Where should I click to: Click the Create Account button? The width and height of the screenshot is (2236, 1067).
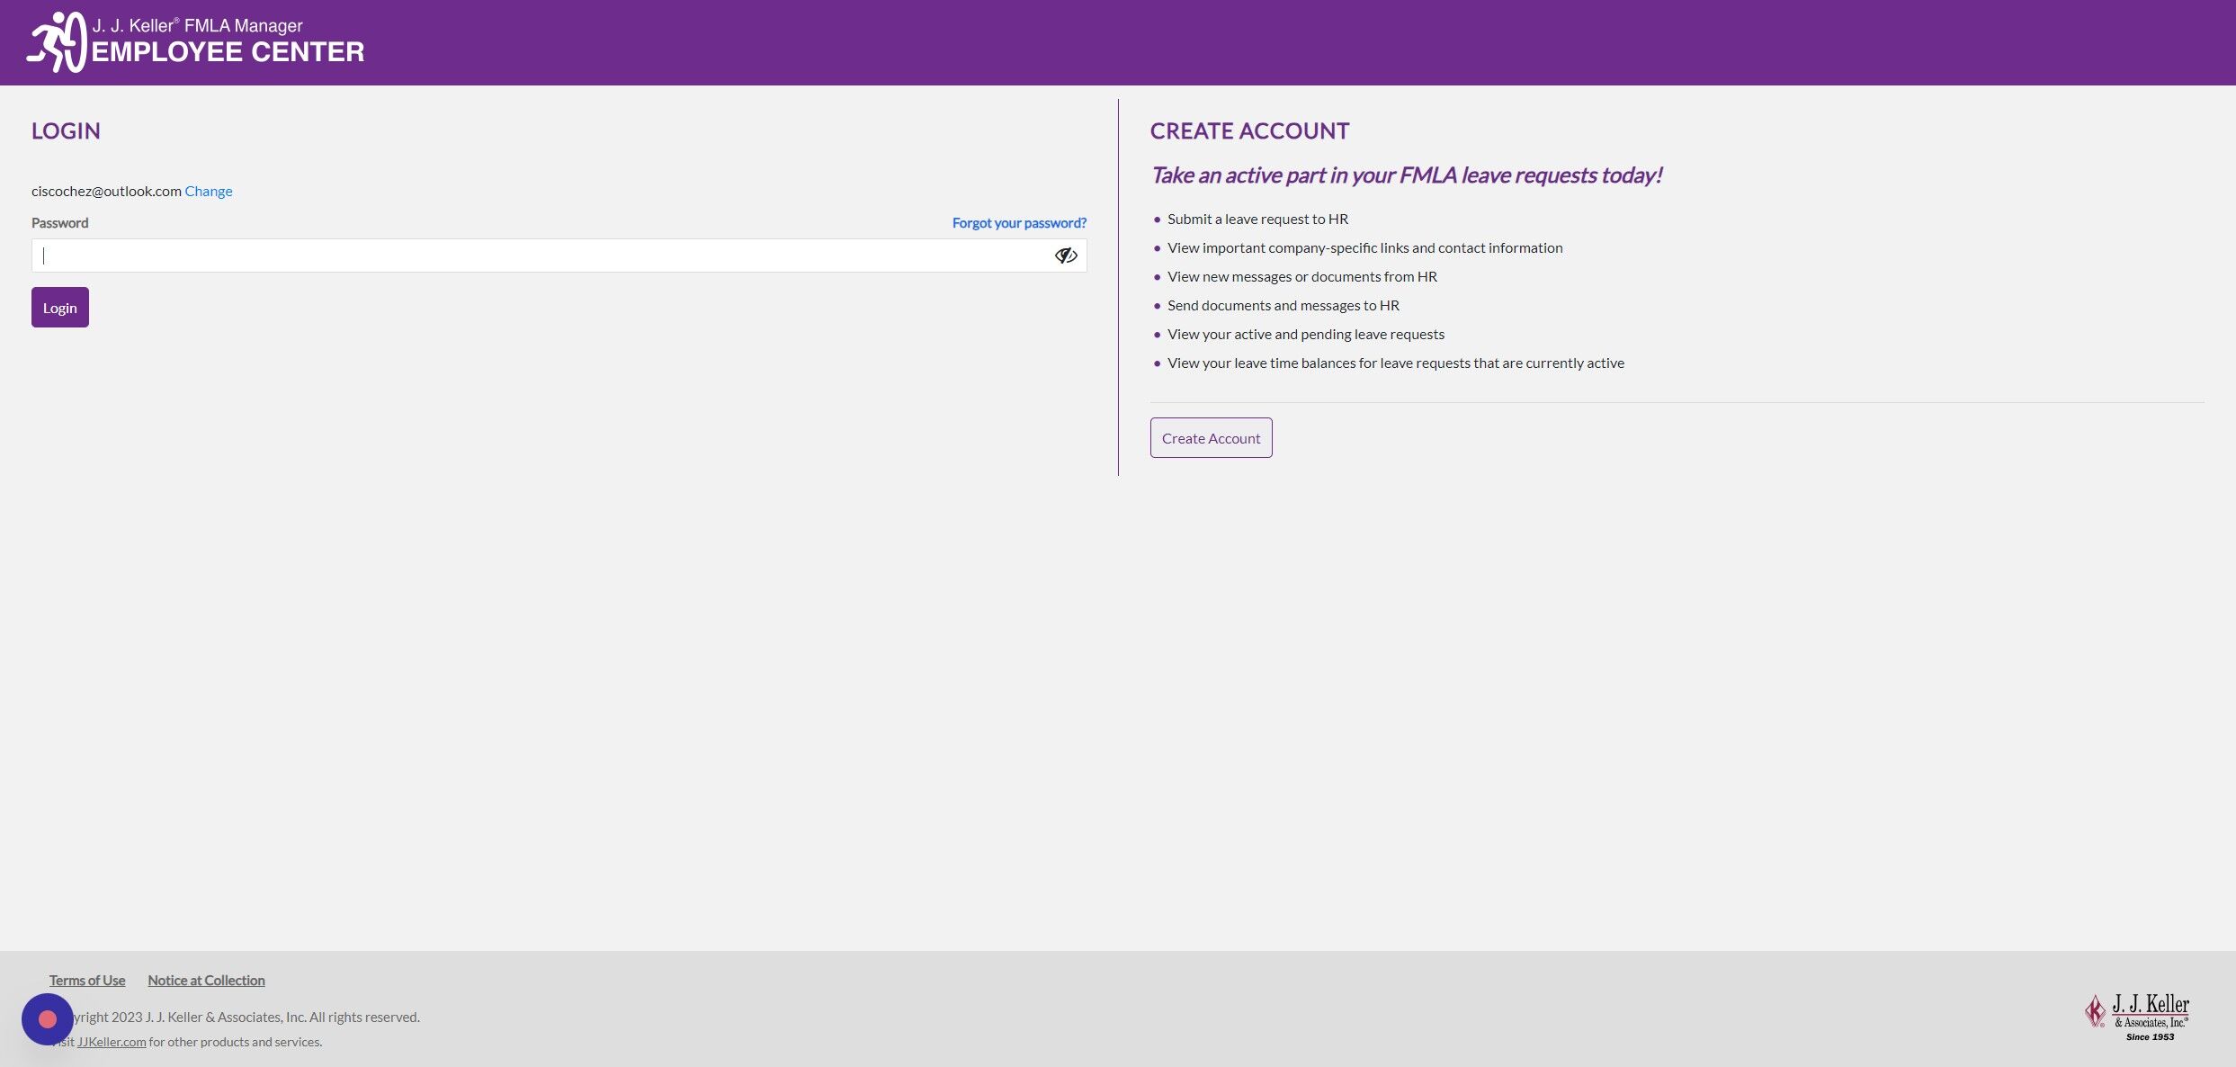(1211, 438)
